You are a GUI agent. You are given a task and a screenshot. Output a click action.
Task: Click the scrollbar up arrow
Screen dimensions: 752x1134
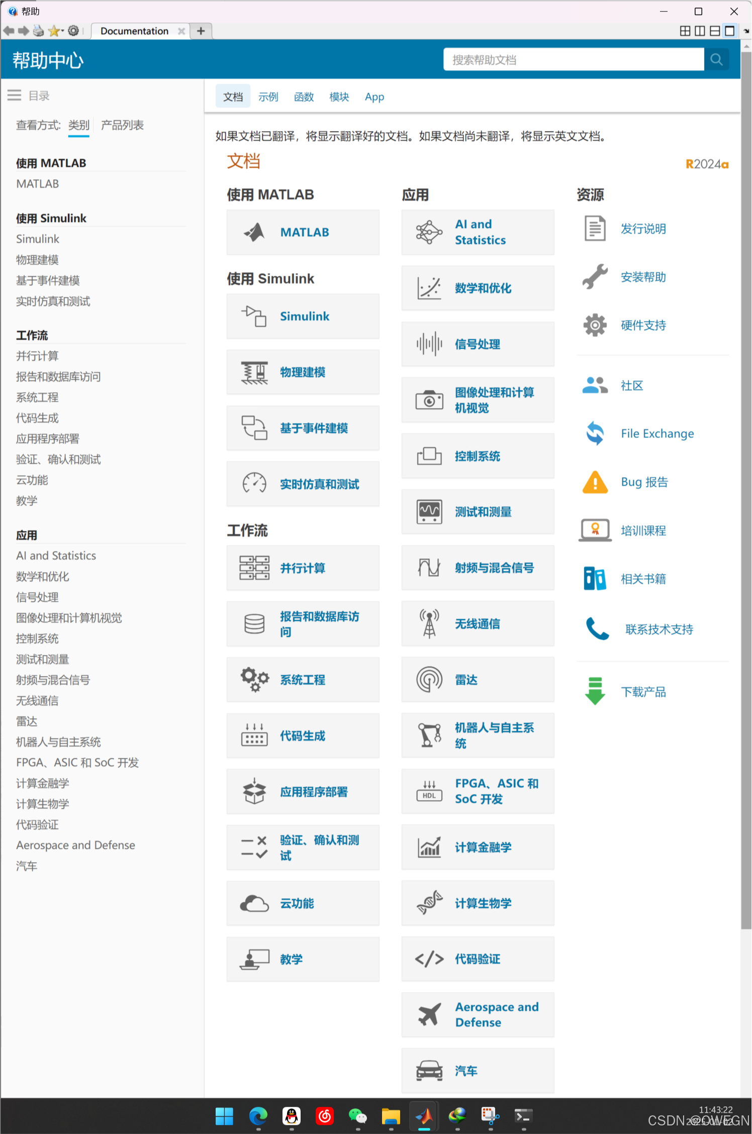click(746, 46)
